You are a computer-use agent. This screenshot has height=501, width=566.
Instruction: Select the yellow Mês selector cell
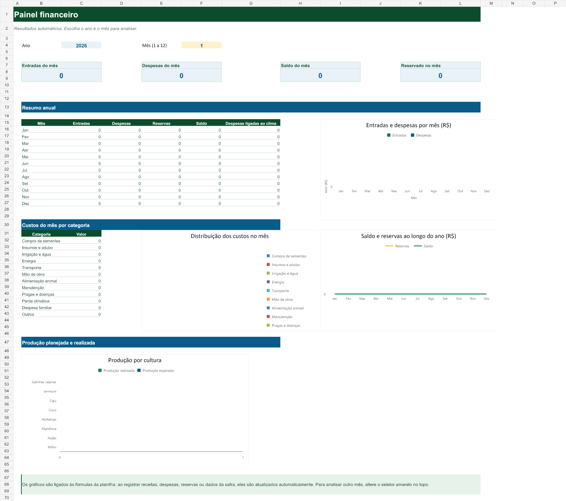202,45
